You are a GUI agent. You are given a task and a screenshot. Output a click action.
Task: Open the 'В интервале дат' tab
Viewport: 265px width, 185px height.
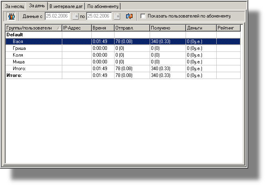(x=66, y=6)
